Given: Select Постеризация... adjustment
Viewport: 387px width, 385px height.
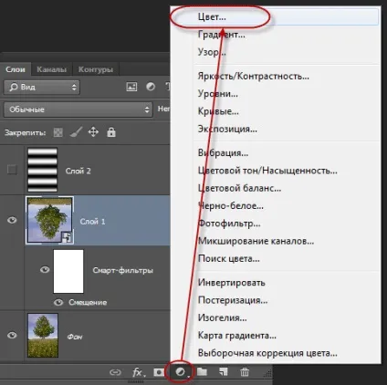Looking at the screenshot, I should coord(276,300).
